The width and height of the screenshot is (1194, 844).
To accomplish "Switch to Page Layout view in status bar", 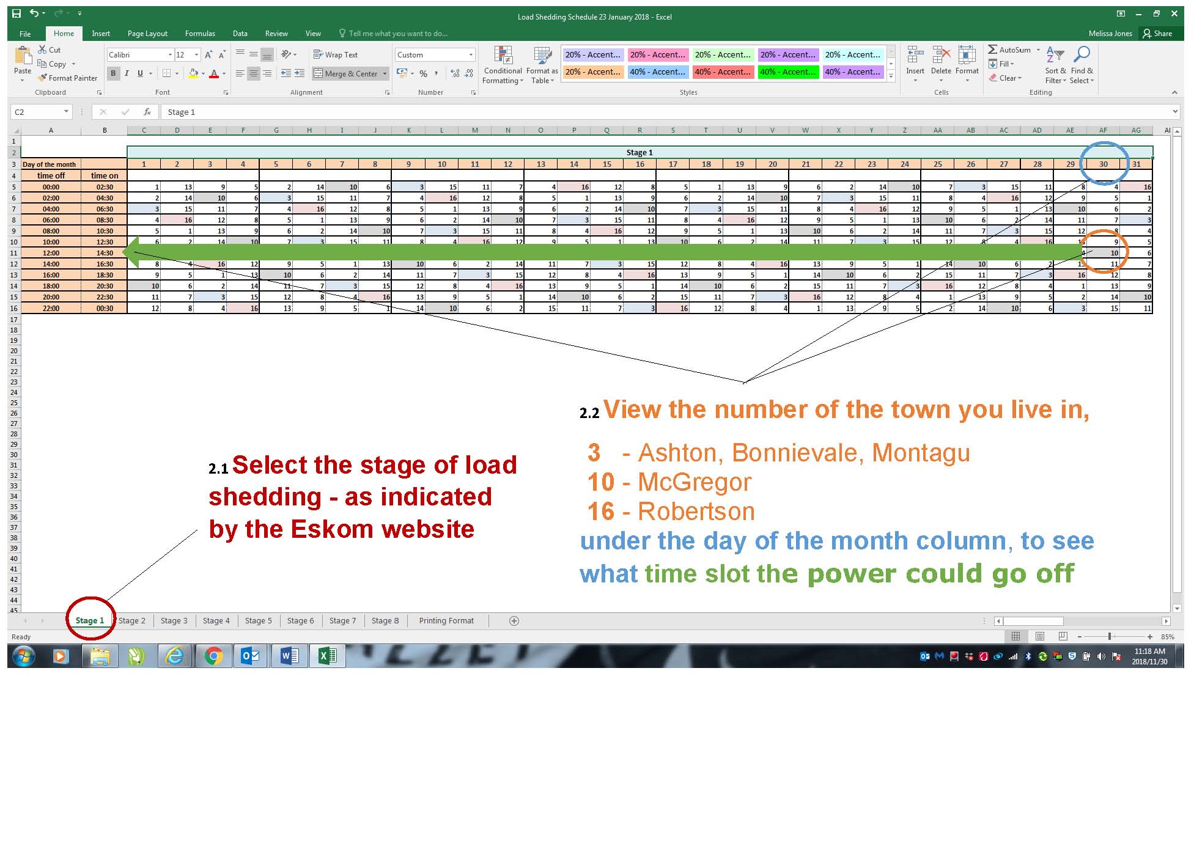I will pos(1039,636).
